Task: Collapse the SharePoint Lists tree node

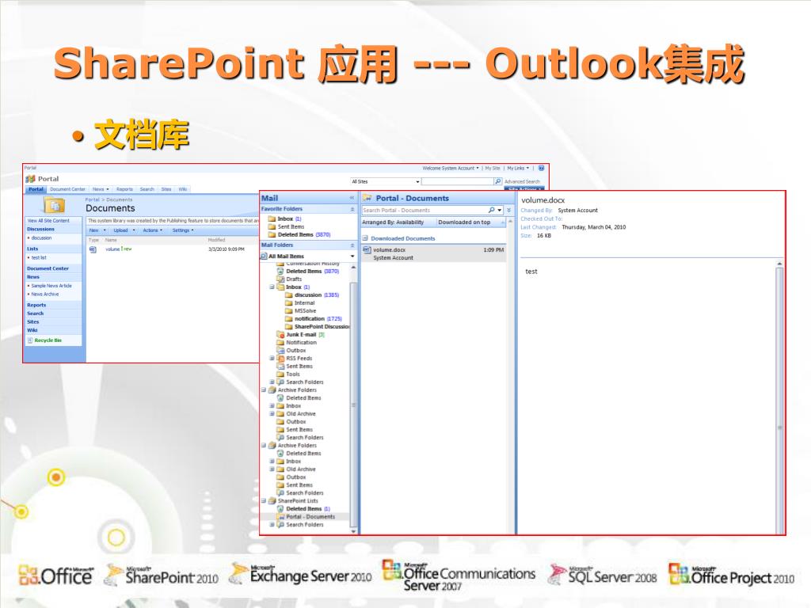Action: tap(264, 501)
